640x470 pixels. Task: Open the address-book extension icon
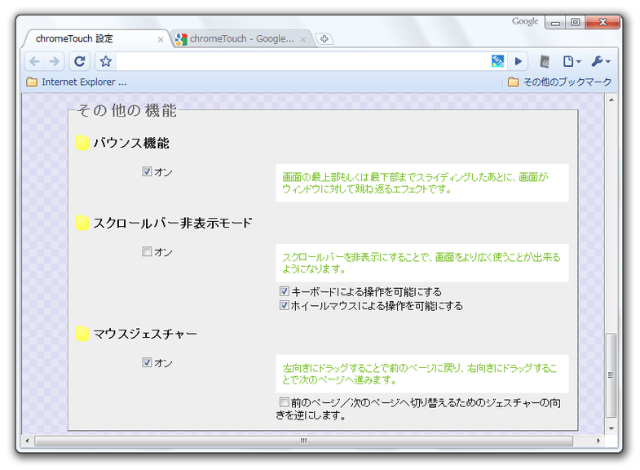[x=545, y=62]
